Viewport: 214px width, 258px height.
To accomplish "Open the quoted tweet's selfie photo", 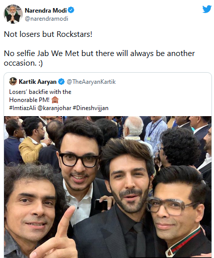I will click(108, 187).
